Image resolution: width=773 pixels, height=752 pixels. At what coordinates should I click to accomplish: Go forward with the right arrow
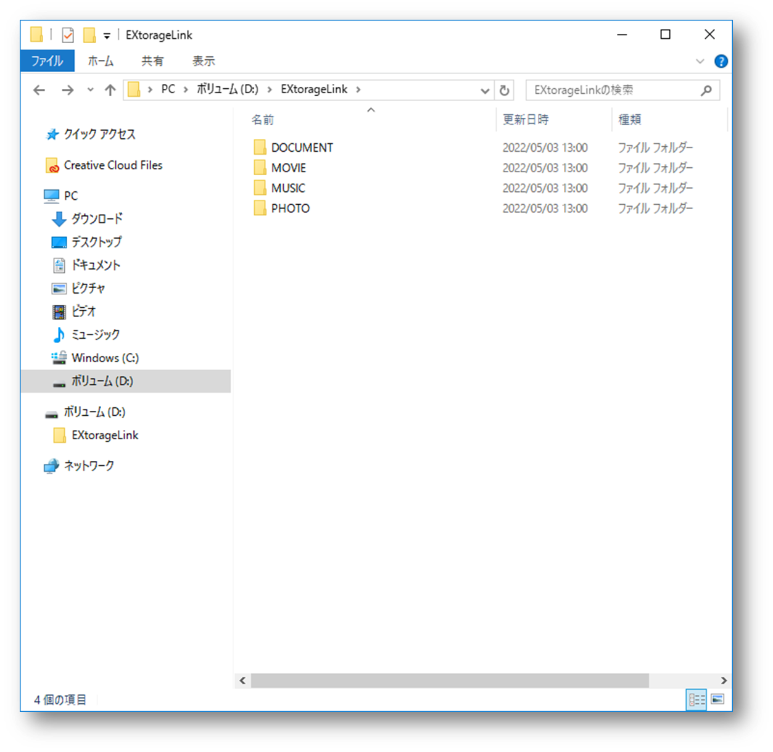point(67,90)
